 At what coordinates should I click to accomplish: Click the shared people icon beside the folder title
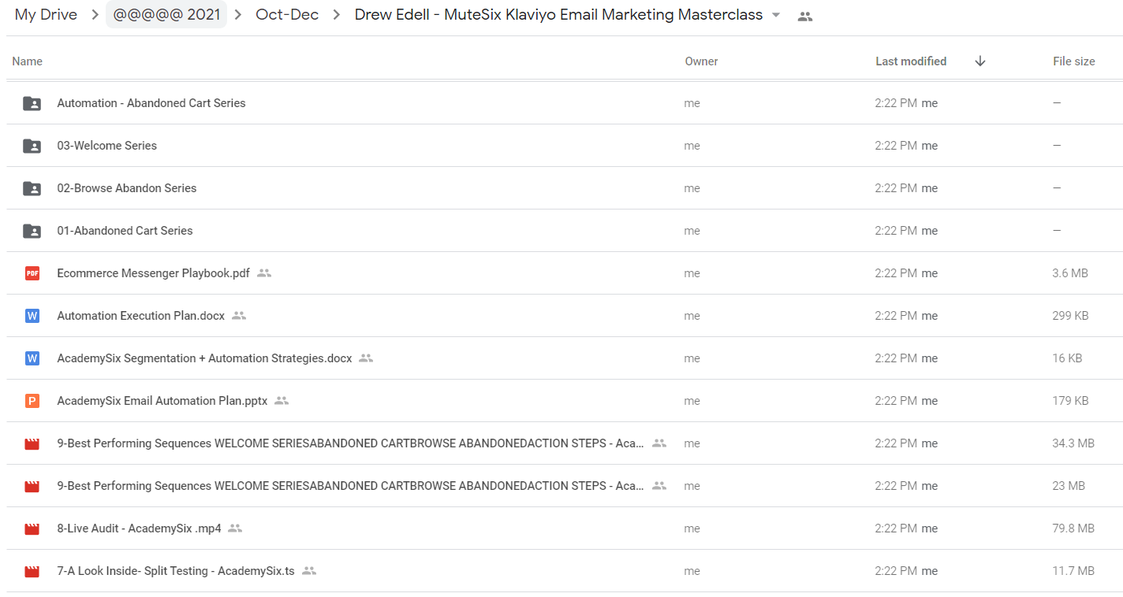pos(804,16)
